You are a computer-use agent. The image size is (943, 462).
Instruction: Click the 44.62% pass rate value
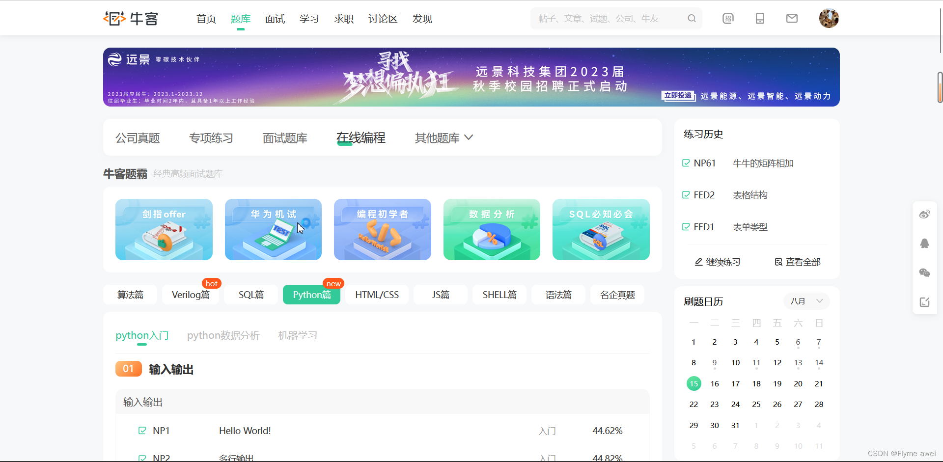(607, 431)
